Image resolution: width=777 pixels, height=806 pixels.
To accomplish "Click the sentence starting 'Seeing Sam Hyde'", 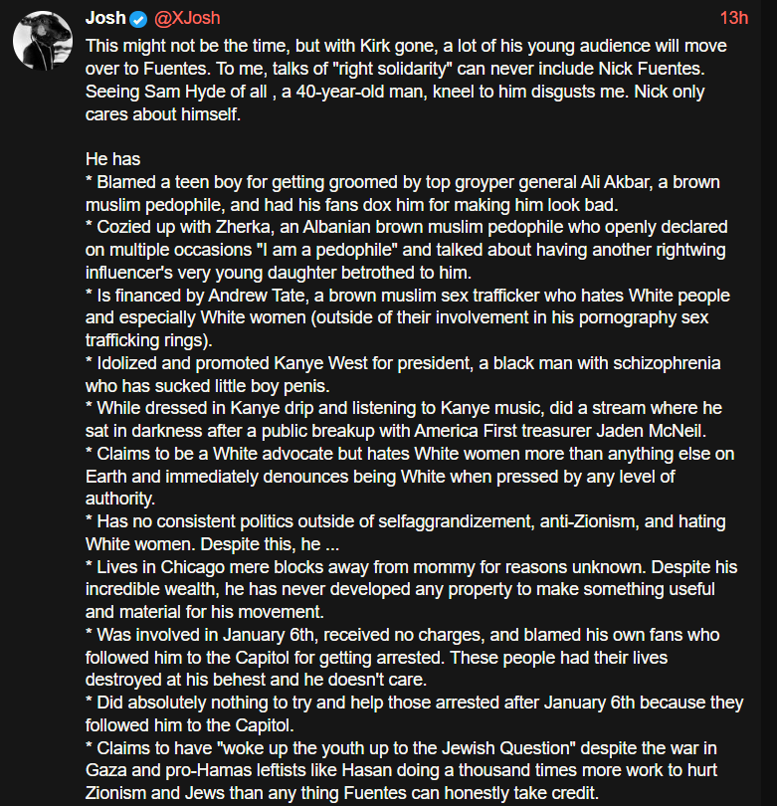I will coord(249,92).
